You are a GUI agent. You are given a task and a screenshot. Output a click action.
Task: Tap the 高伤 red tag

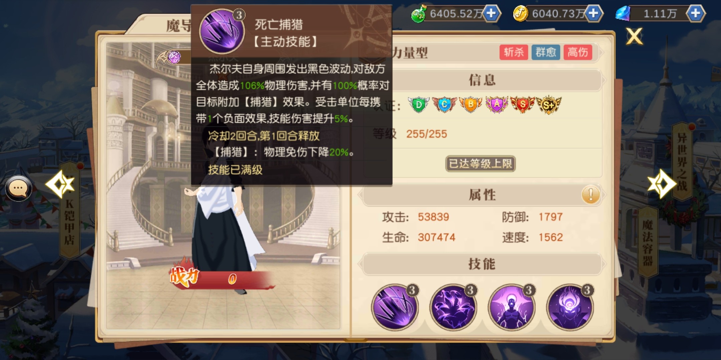tap(577, 52)
